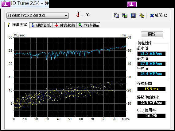Select the 錯誤掃描 tab
The height and width of the screenshot is (131, 175).
88,25
